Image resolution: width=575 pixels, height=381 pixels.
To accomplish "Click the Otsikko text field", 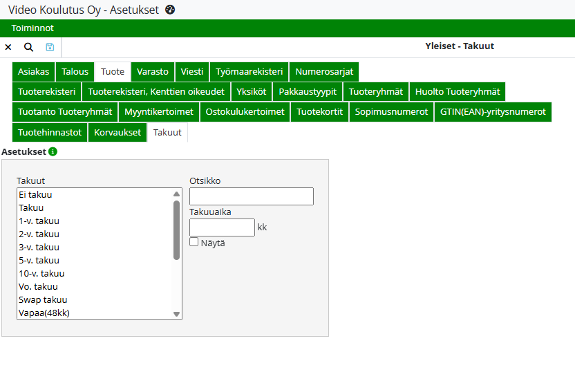I will [x=252, y=196].
